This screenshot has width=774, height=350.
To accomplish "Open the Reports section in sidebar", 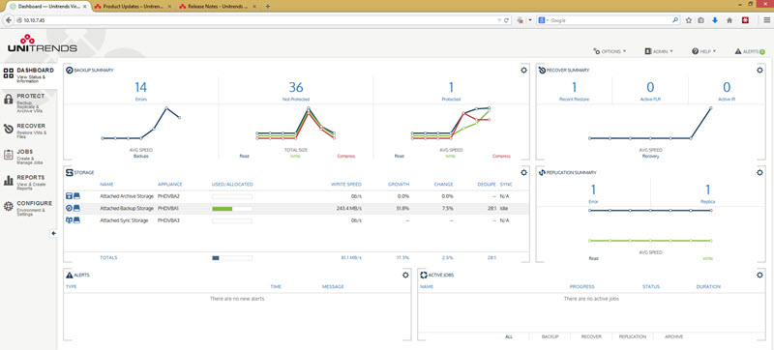I will click(29, 182).
